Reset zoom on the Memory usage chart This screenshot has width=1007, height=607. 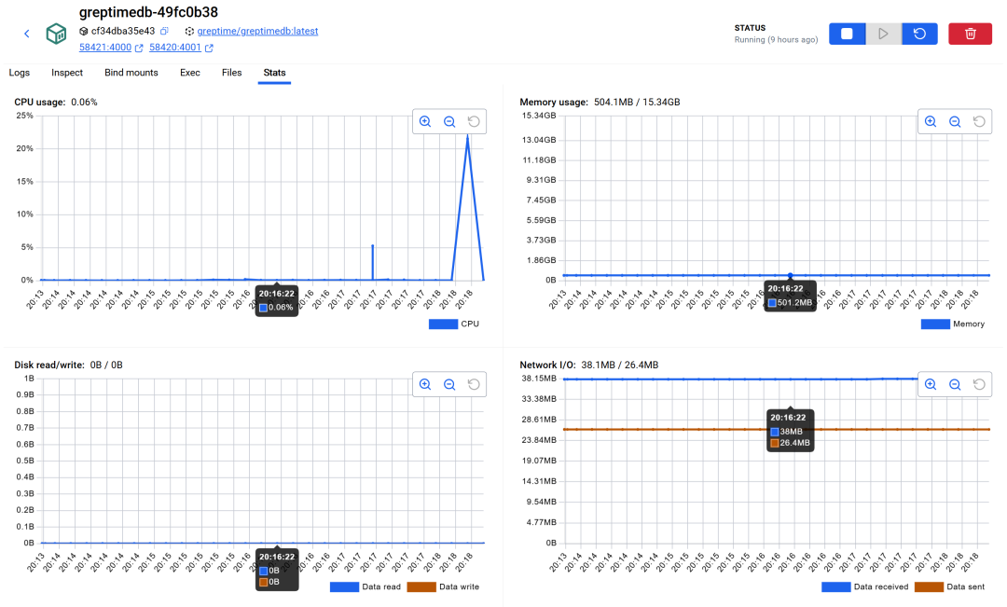pyautogui.click(x=979, y=121)
